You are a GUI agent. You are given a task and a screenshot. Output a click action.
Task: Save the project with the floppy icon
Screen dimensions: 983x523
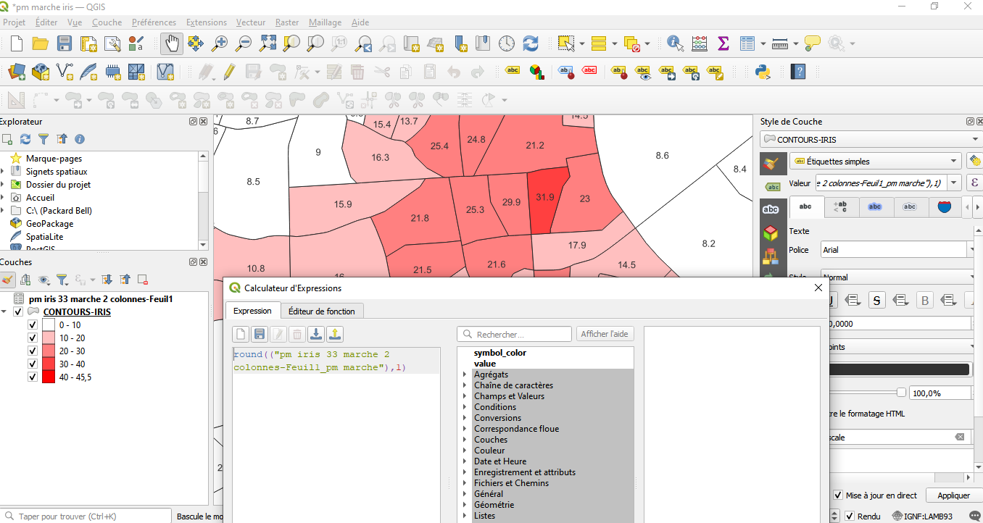coord(65,43)
